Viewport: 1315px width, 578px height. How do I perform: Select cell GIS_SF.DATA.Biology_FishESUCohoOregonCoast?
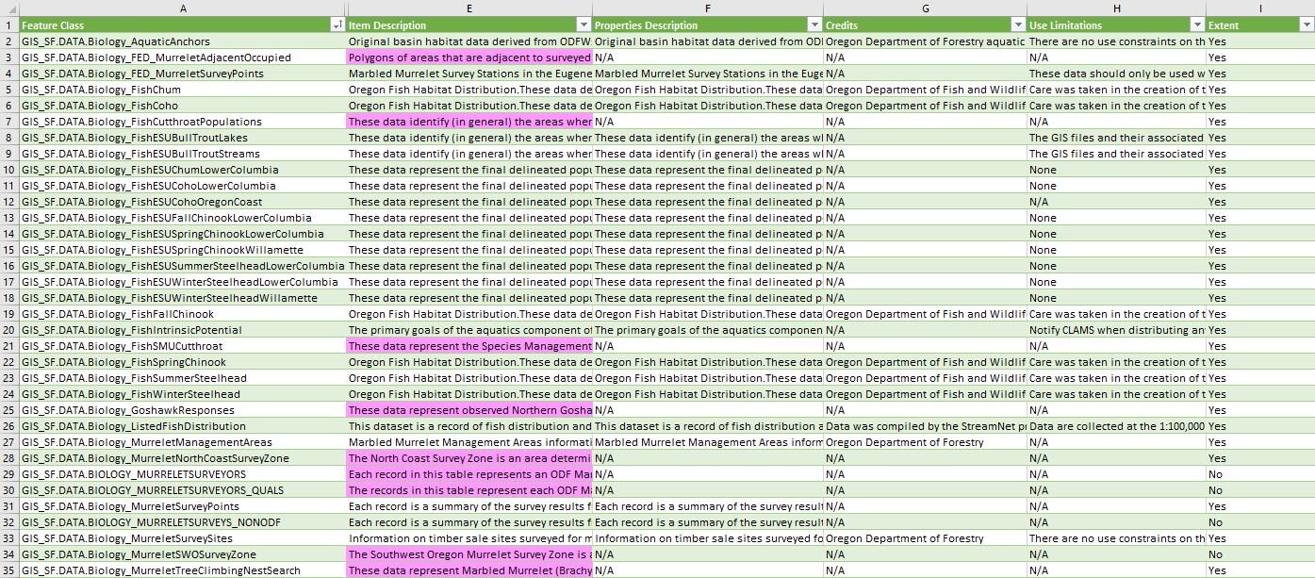tap(182, 202)
